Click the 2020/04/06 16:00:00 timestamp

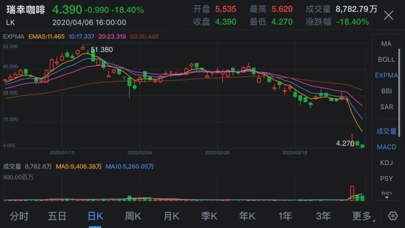[x=89, y=23]
